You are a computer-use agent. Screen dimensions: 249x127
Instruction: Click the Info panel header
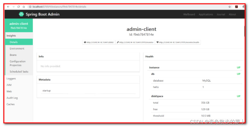click(88, 56)
